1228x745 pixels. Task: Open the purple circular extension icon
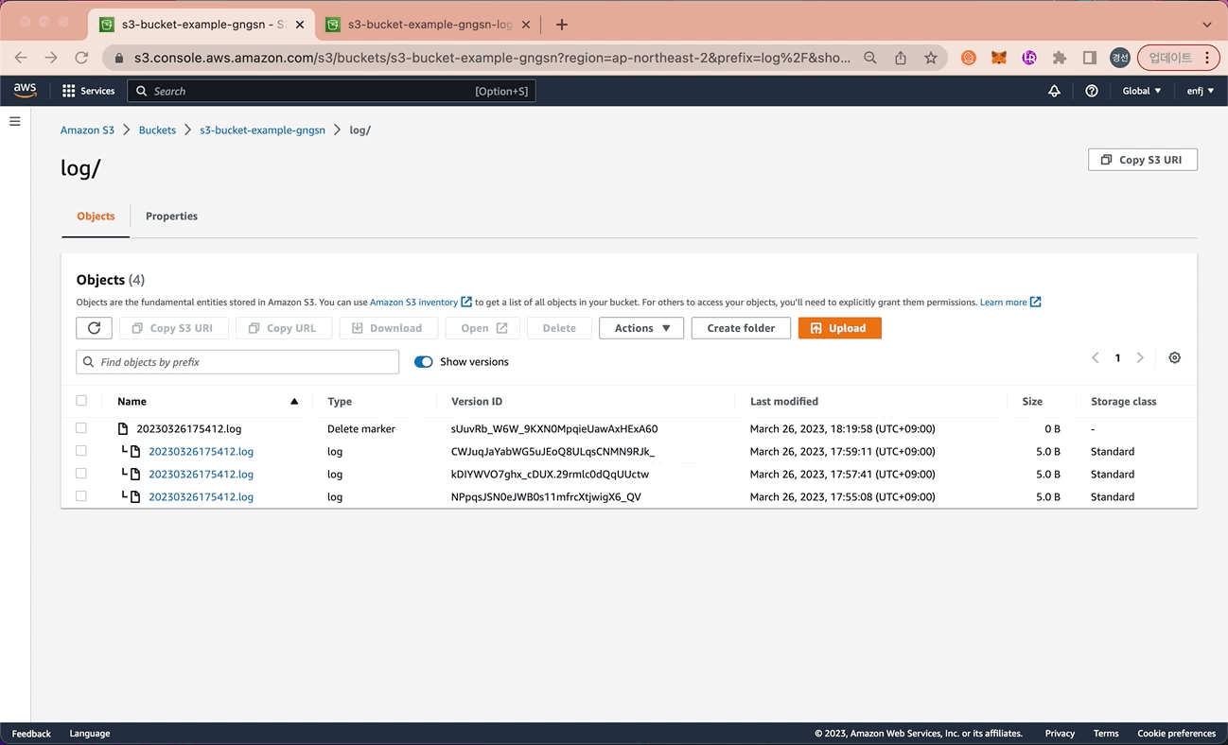click(x=1029, y=58)
